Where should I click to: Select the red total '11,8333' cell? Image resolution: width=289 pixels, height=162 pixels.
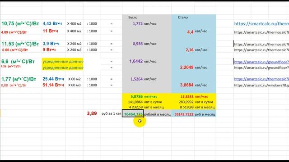pyautogui.click(x=187, y=96)
